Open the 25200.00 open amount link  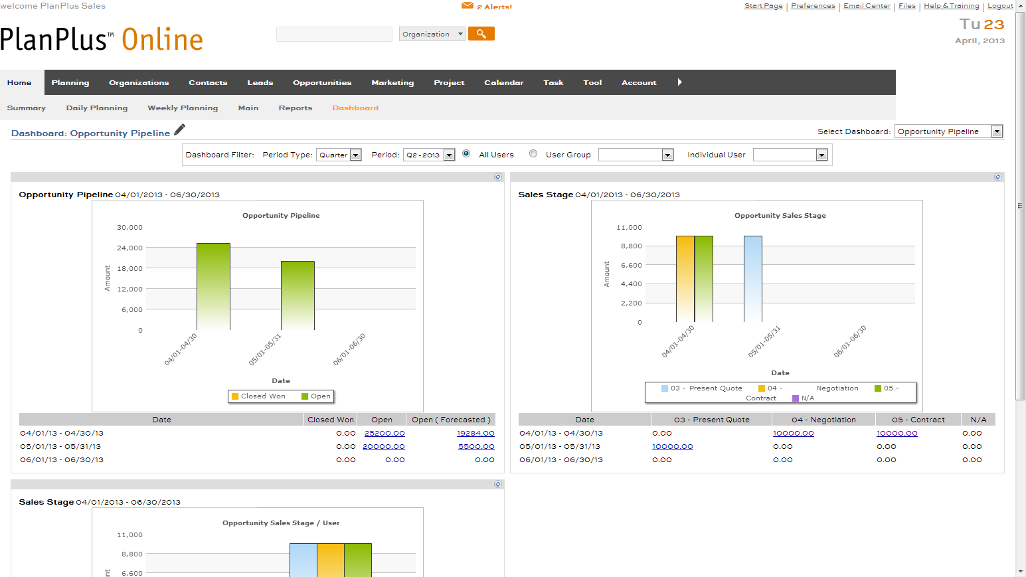tap(385, 433)
